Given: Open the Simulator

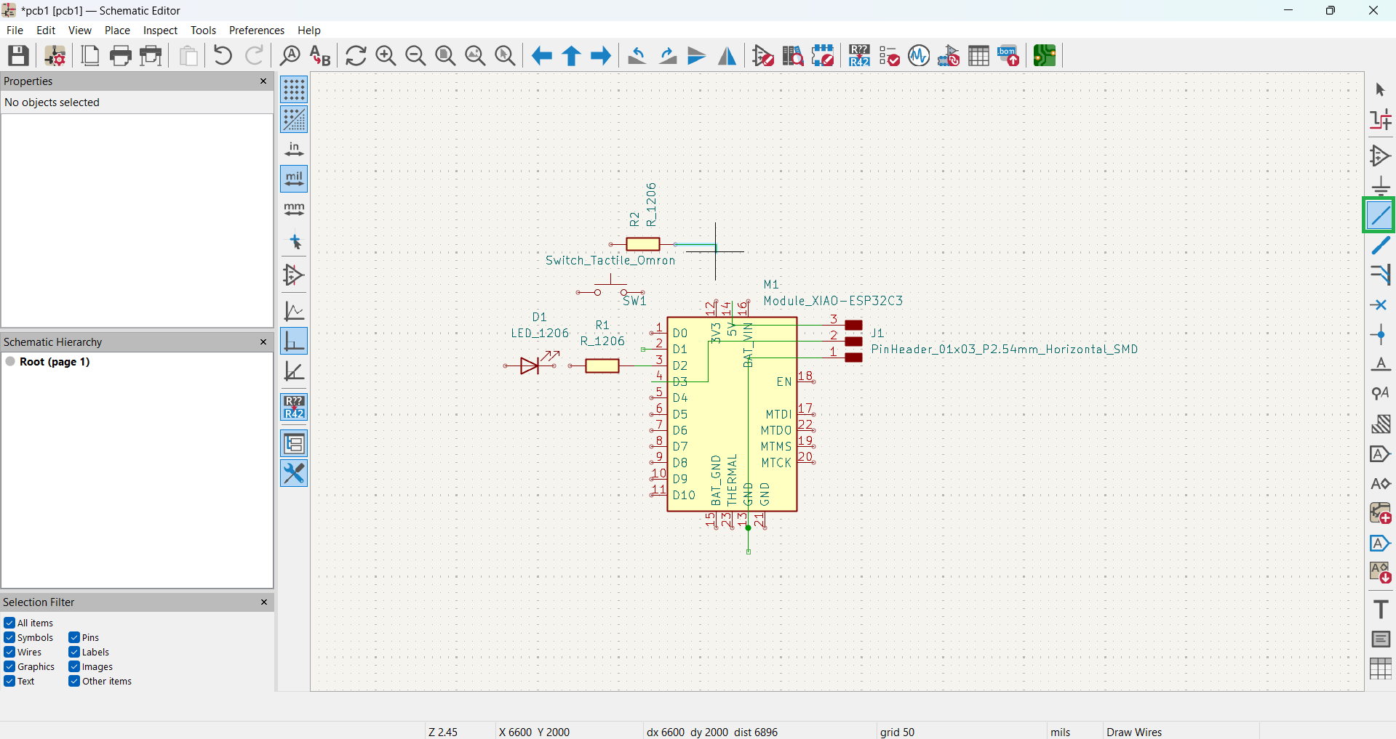Looking at the screenshot, I should [919, 55].
